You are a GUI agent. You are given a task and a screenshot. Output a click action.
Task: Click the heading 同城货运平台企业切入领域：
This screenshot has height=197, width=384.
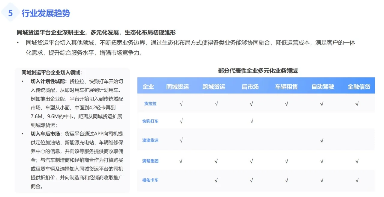tap(52, 72)
